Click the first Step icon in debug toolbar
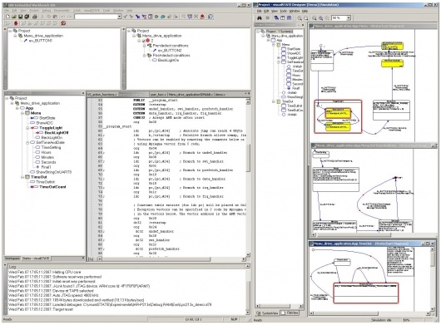The width and height of the screenshot is (441, 325). click(x=23, y=23)
